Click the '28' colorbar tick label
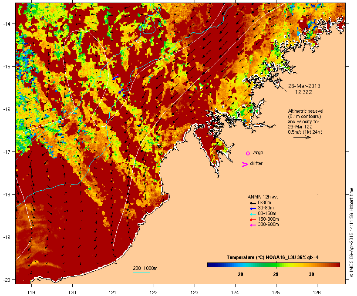Viewport: 357px width, 296px height. tap(240, 274)
